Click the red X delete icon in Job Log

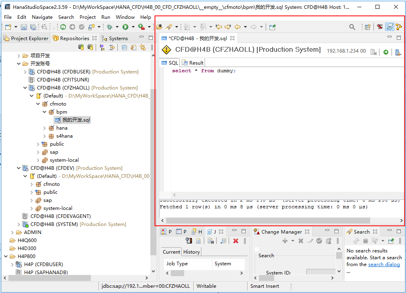(236, 241)
